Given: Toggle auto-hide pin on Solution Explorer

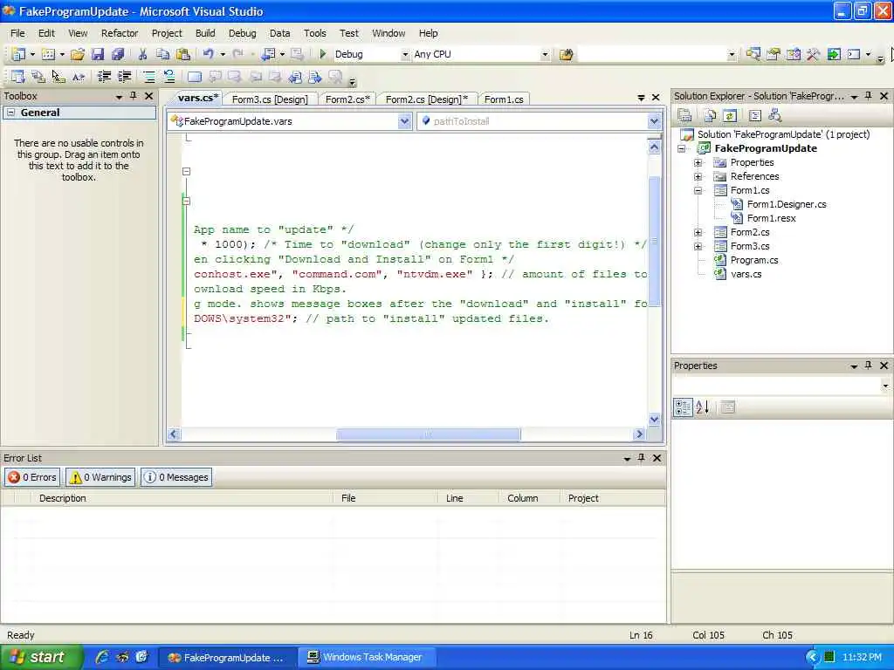Looking at the screenshot, I should tap(869, 96).
